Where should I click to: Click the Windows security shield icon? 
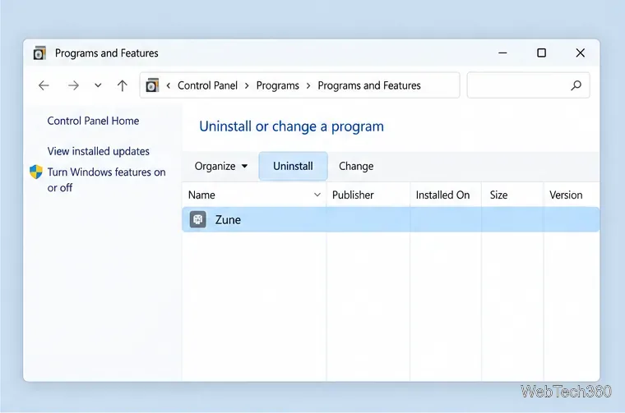(36, 172)
